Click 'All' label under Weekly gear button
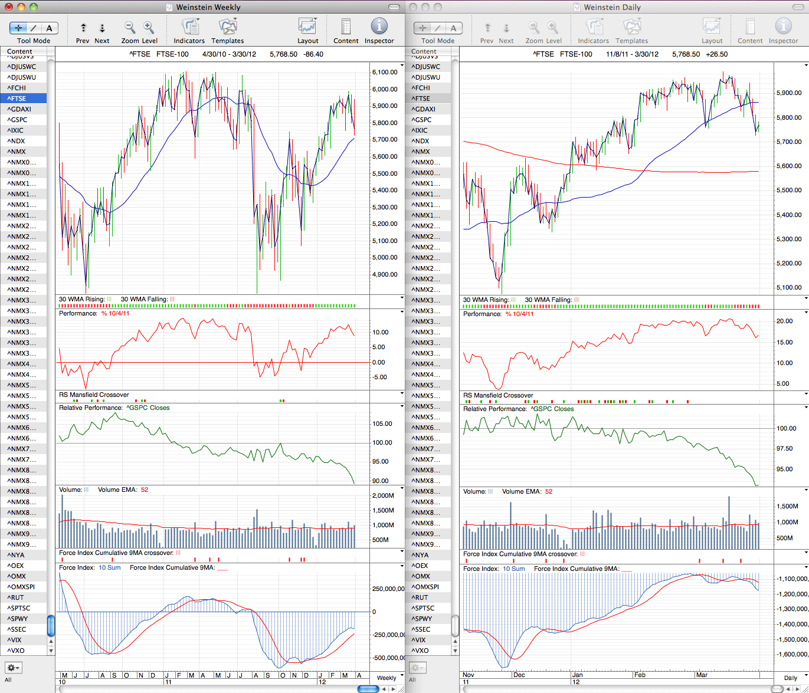 [8, 680]
